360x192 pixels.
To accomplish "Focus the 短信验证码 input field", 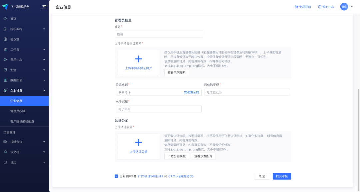I will tap(247, 92).
